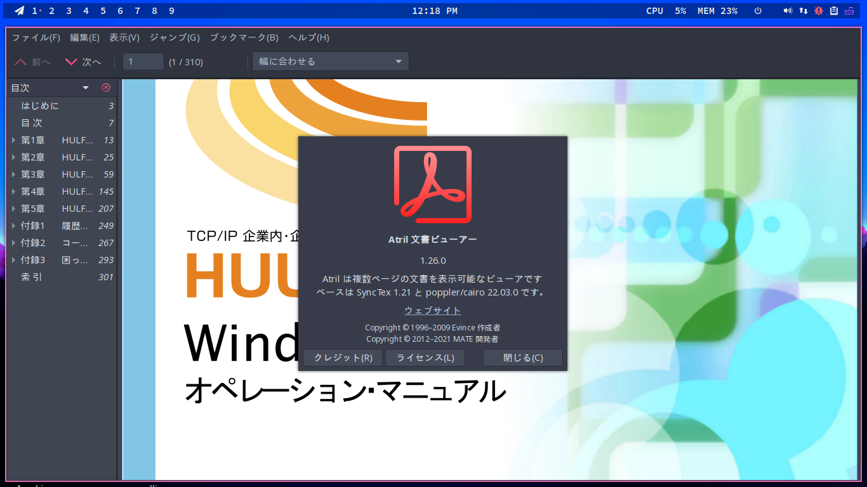Click the page number input field
The width and height of the screenshot is (867, 487).
pos(143,62)
